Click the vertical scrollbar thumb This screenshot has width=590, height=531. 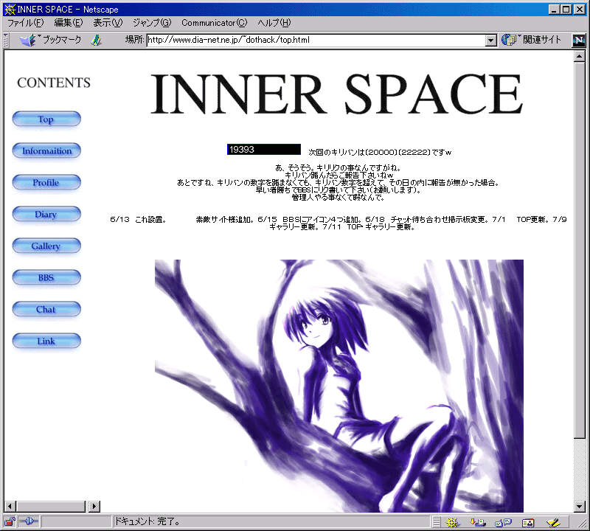click(x=580, y=250)
